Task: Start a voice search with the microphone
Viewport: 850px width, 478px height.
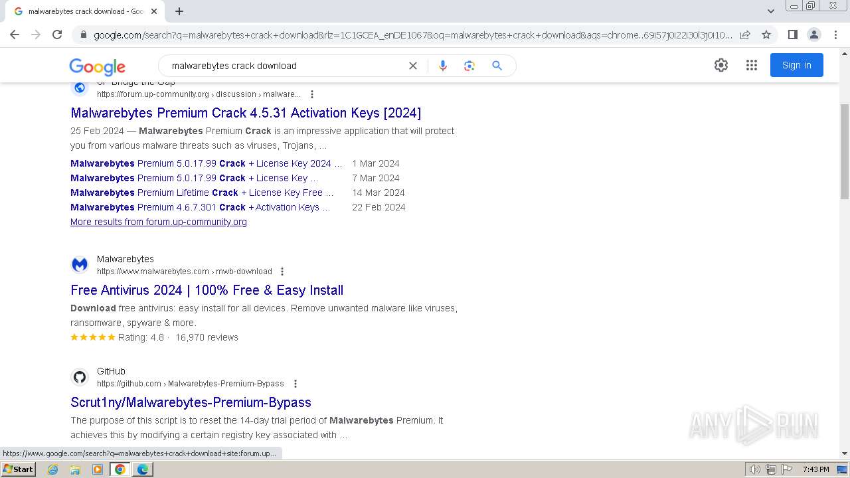Action: pyautogui.click(x=443, y=66)
